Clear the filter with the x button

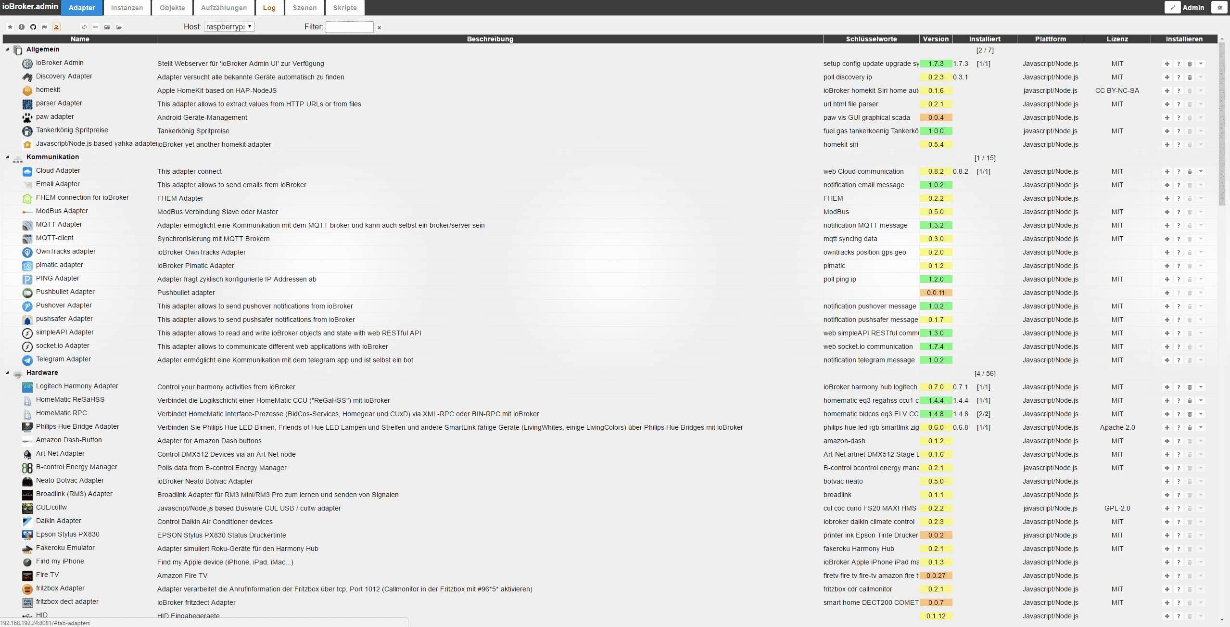[x=379, y=27]
